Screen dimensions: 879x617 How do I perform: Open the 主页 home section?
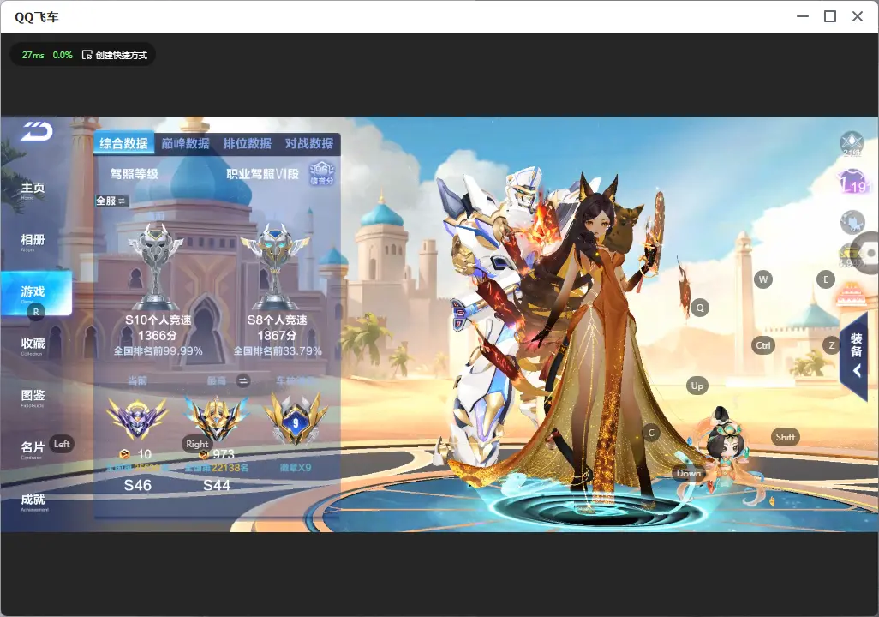click(x=33, y=189)
